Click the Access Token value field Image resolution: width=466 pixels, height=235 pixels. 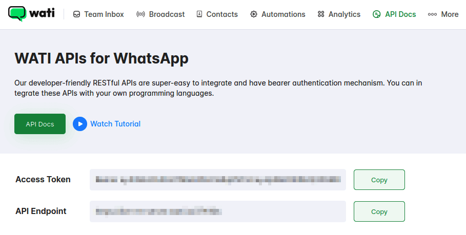coord(218,180)
